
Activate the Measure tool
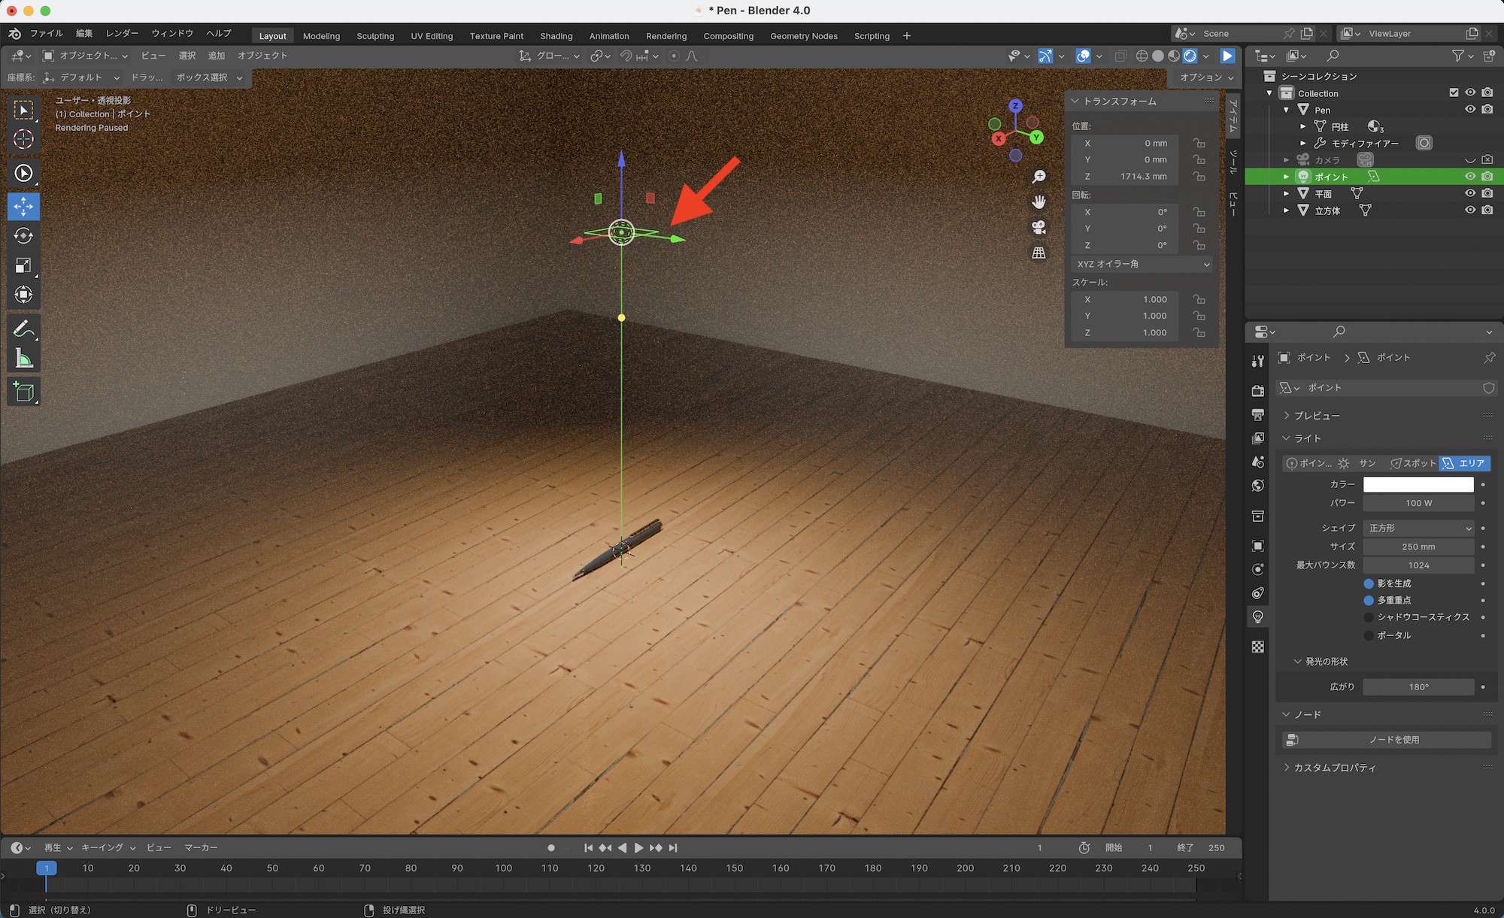point(23,359)
